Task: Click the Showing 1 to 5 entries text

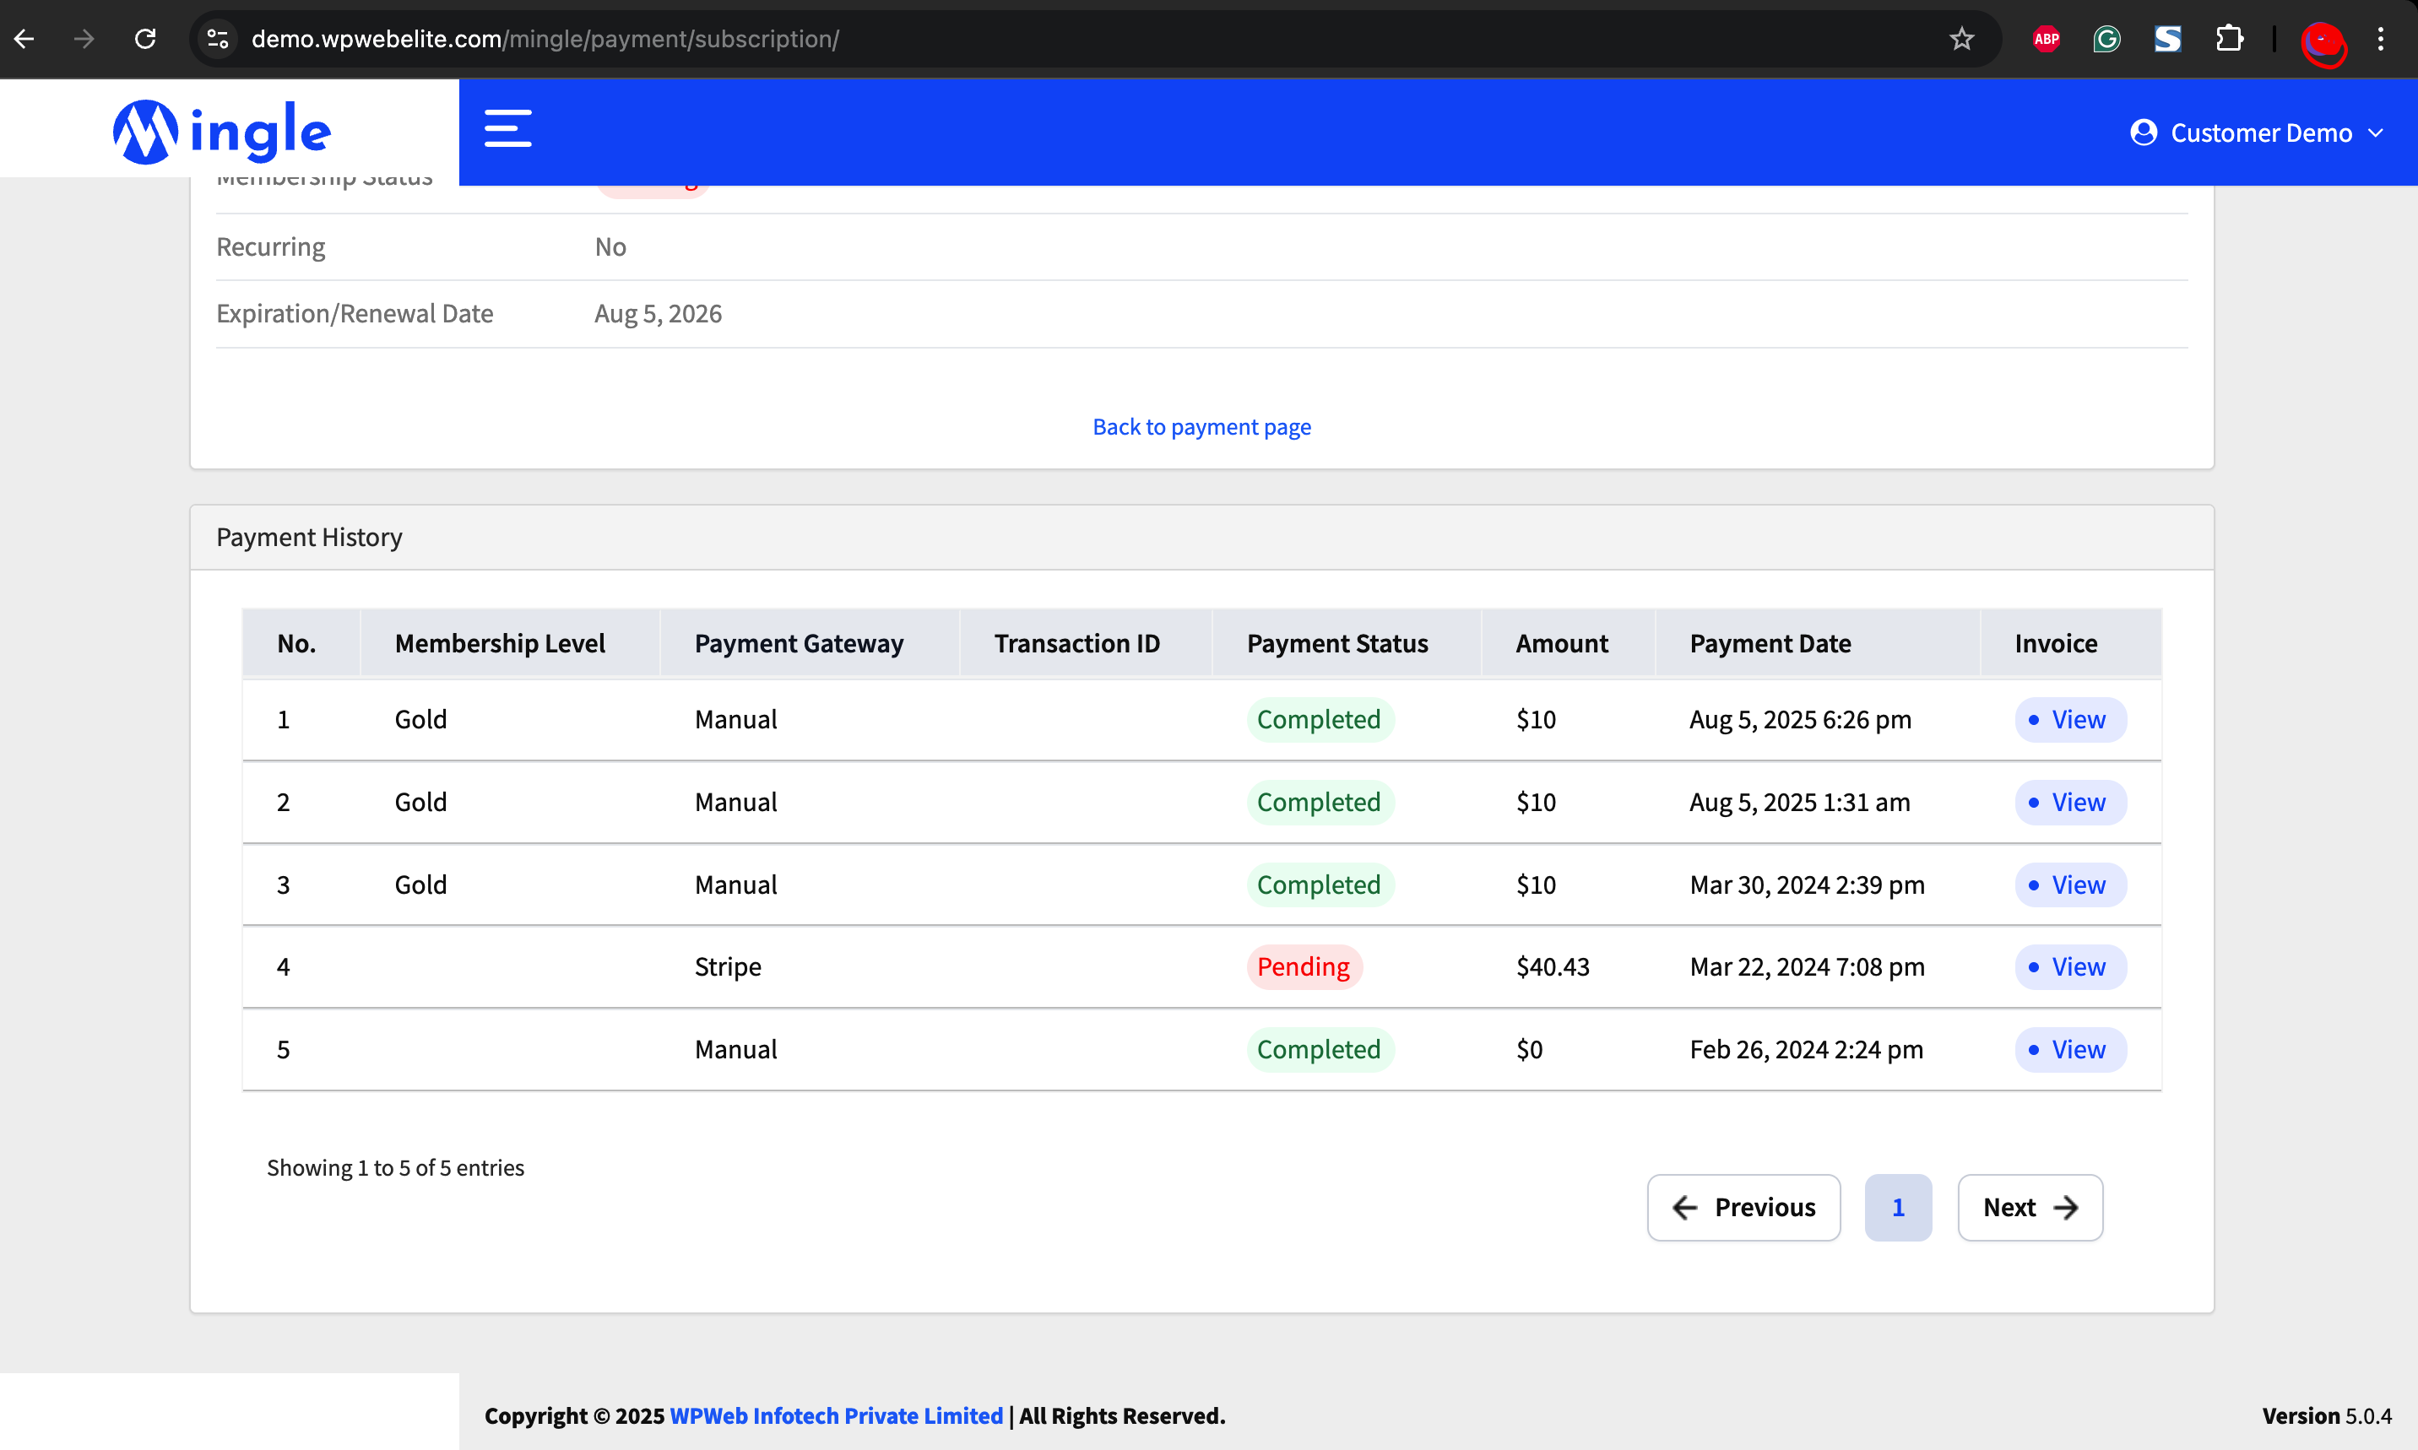Action: pyautogui.click(x=395, y=1167)
